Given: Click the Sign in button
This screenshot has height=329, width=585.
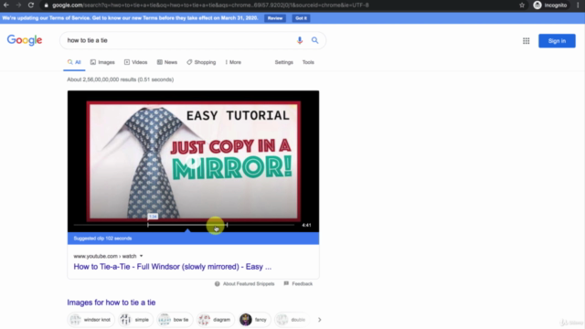Looking at the screenshot, I should (x=557, y=41).
